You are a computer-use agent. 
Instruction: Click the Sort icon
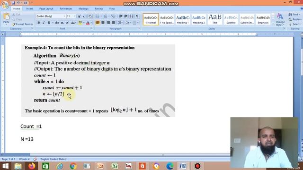[x=131, y=16]
